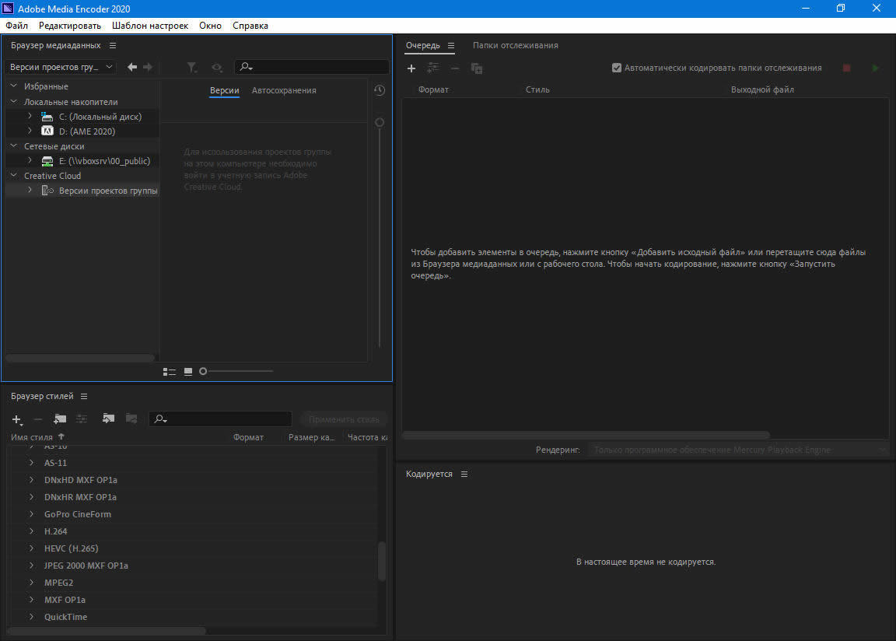Delete the selected style in Браузер стилей

coord(37,419)
